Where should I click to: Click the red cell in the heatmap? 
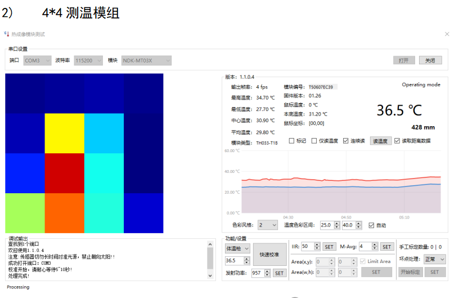click(x=64, y=173)
